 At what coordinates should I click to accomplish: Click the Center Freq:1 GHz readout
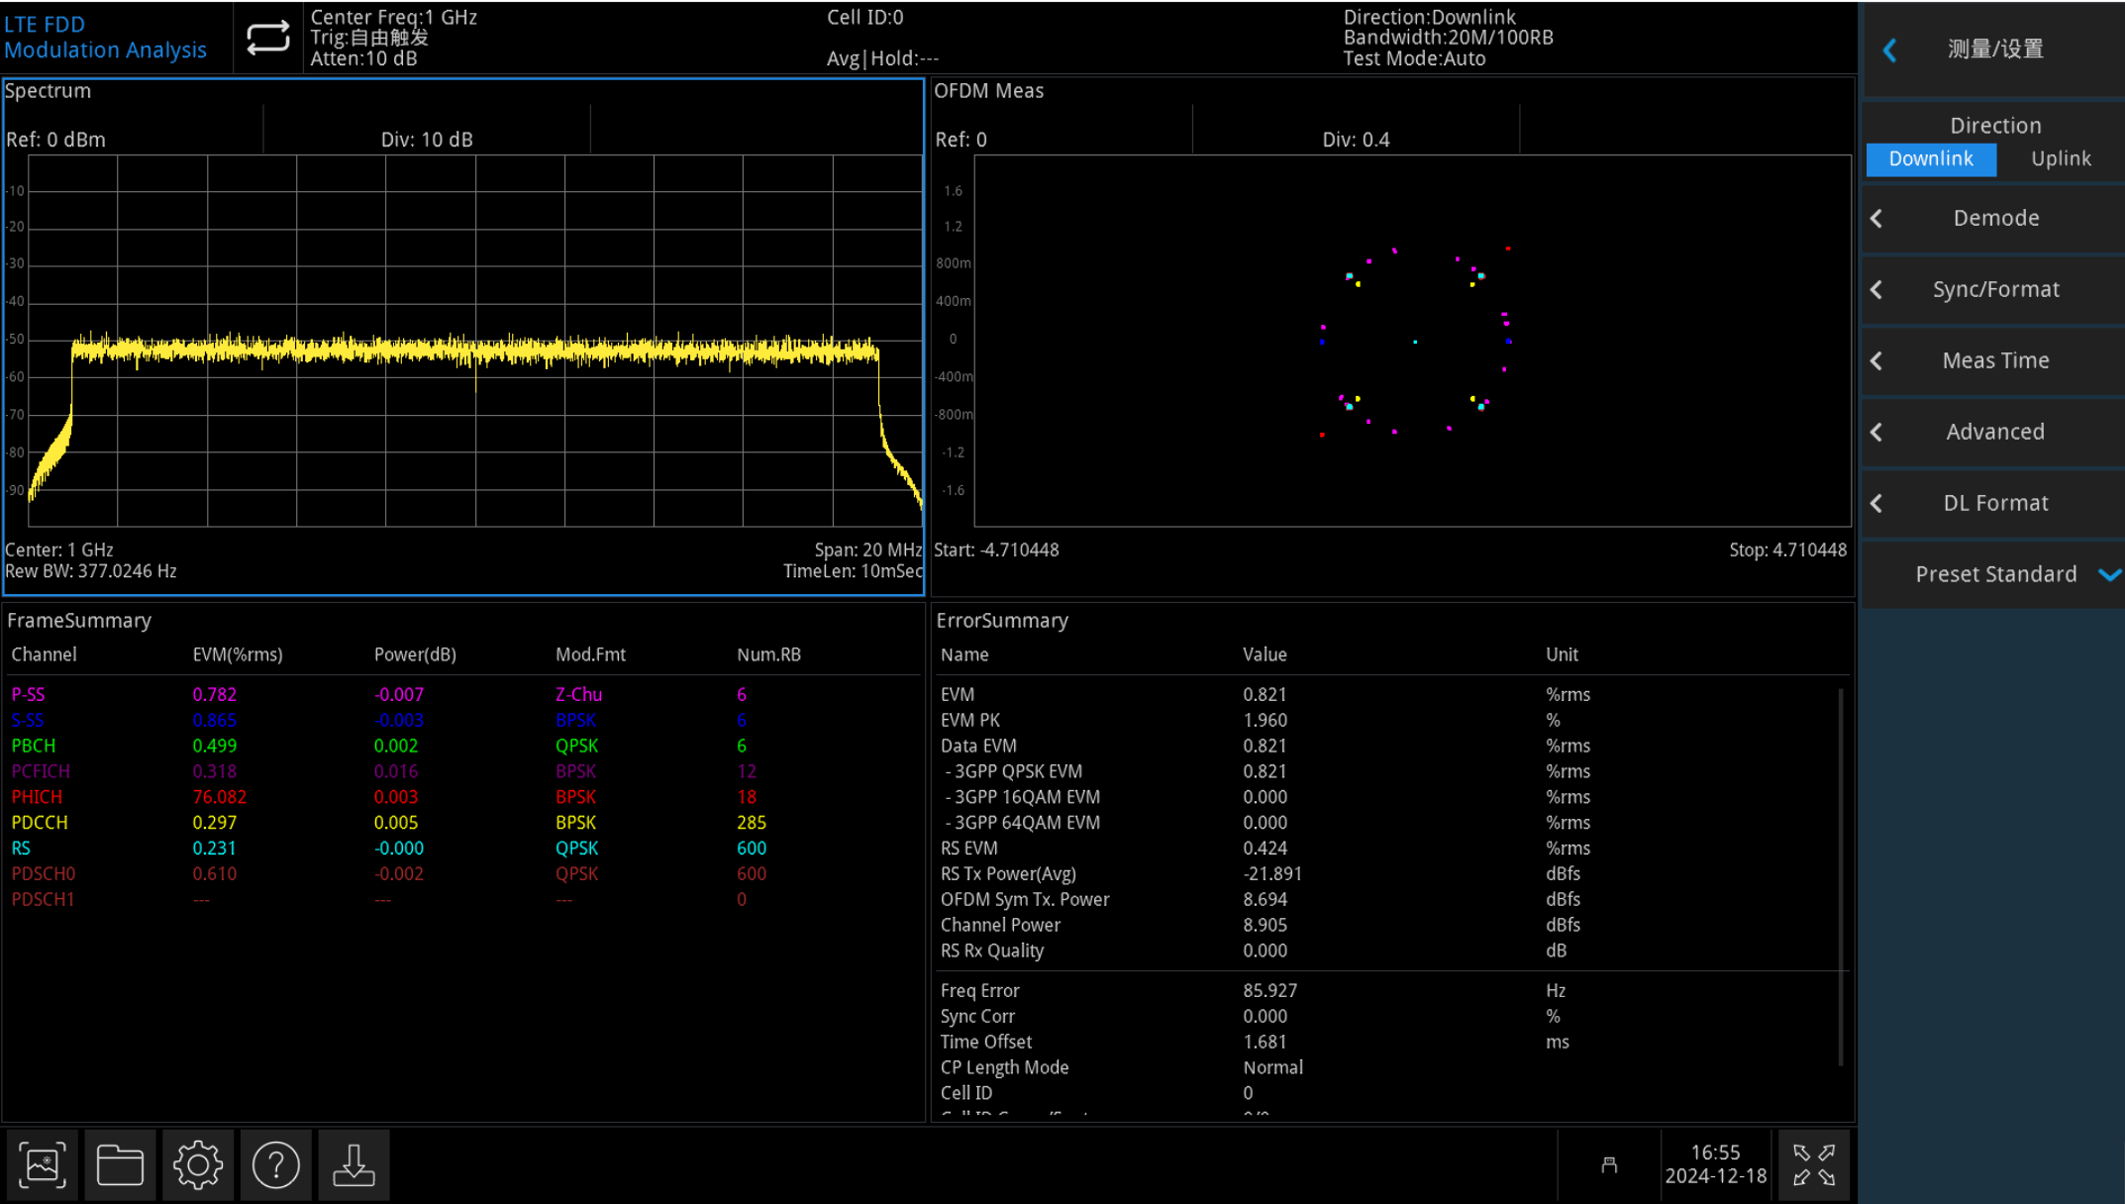click(394, 17)
